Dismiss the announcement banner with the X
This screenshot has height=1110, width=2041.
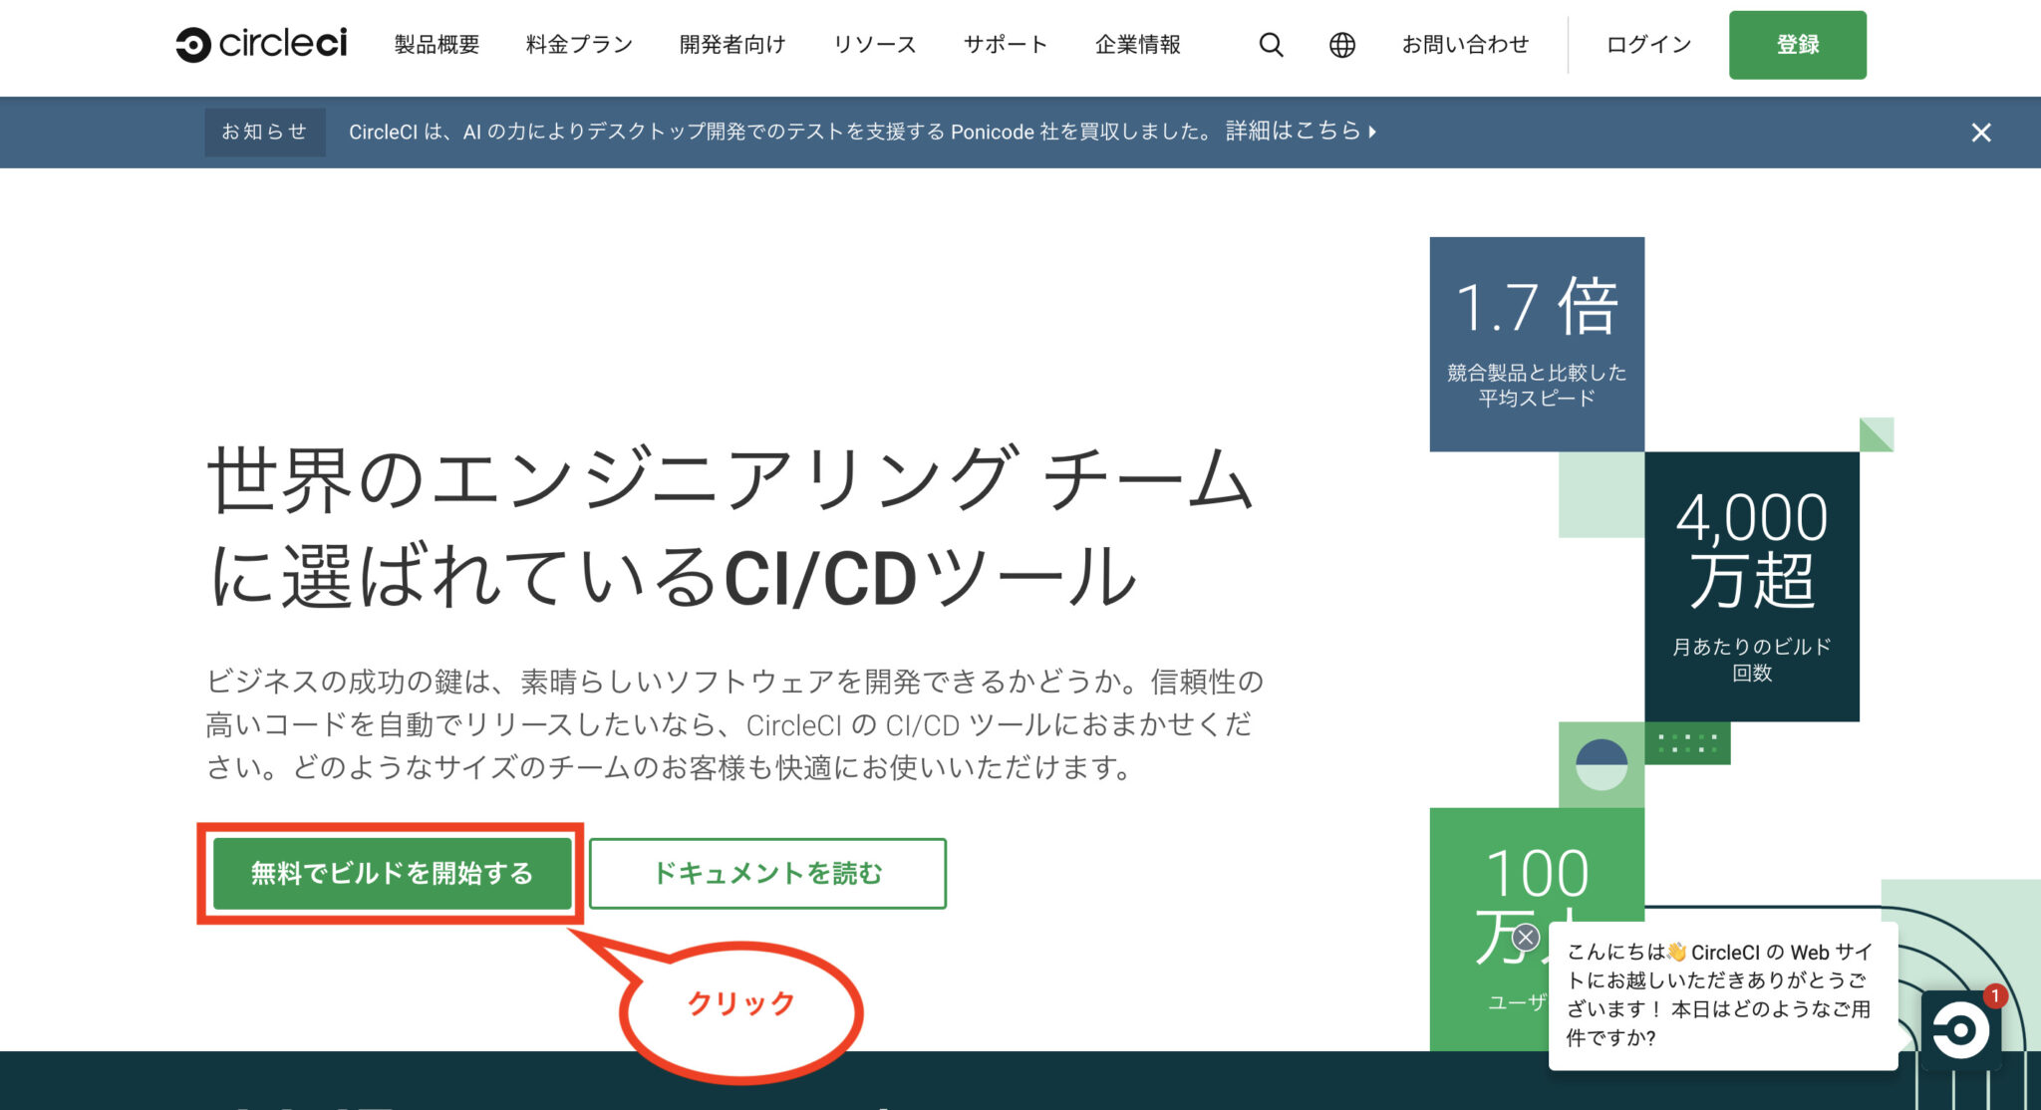coord(1981,133)
